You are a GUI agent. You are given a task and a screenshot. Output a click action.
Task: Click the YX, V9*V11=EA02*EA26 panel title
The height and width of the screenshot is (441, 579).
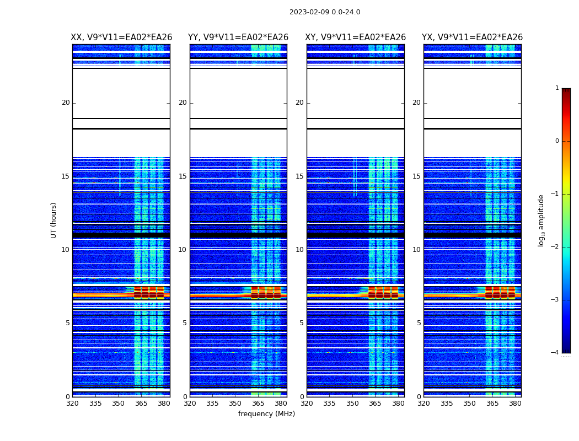pos(472,37)
